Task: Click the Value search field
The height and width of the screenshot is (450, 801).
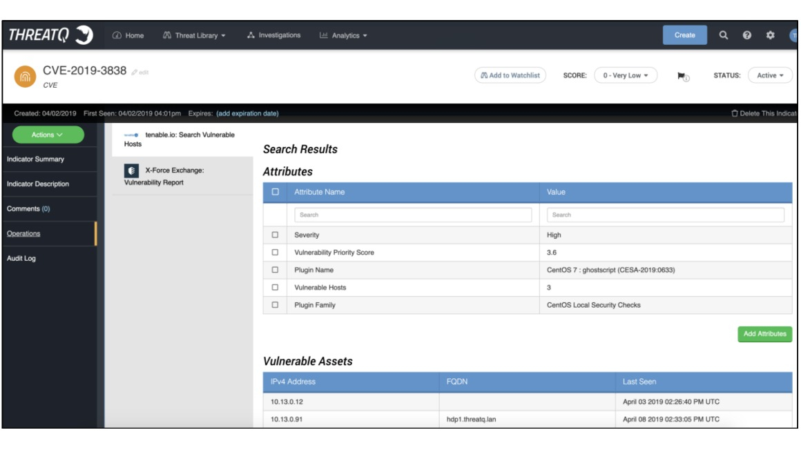Action: click(665, 215)
